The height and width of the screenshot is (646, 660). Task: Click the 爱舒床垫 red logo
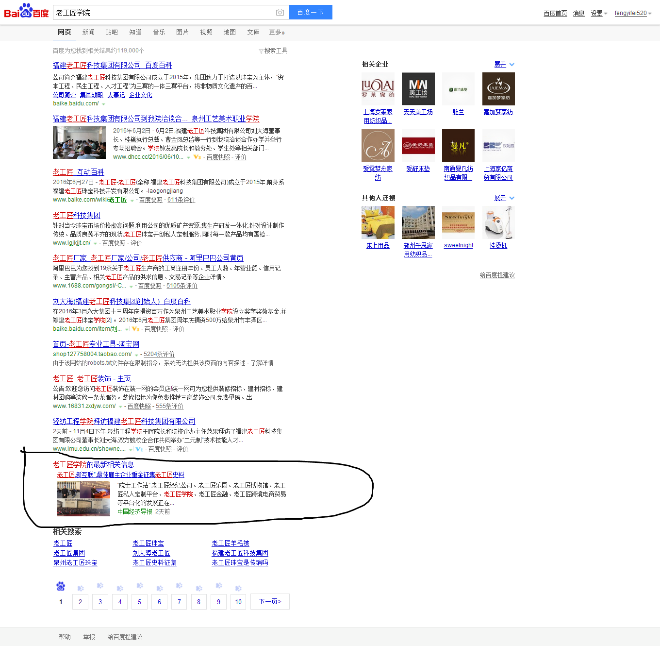tap(418, 146)
